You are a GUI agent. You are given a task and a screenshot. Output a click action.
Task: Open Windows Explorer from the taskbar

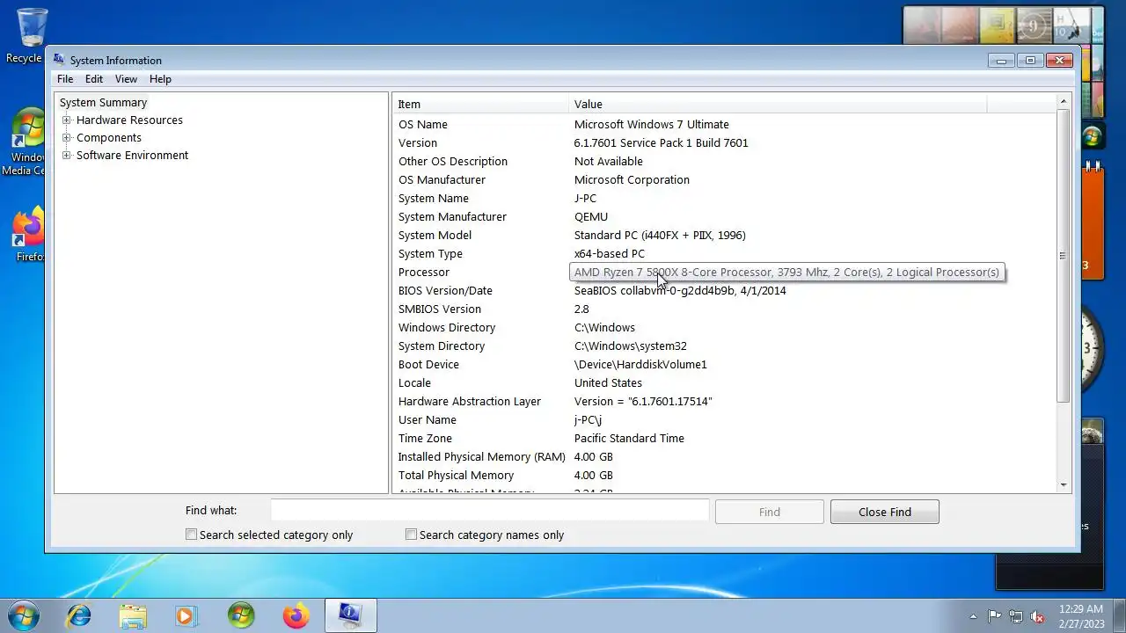click(x=133, y=615)
